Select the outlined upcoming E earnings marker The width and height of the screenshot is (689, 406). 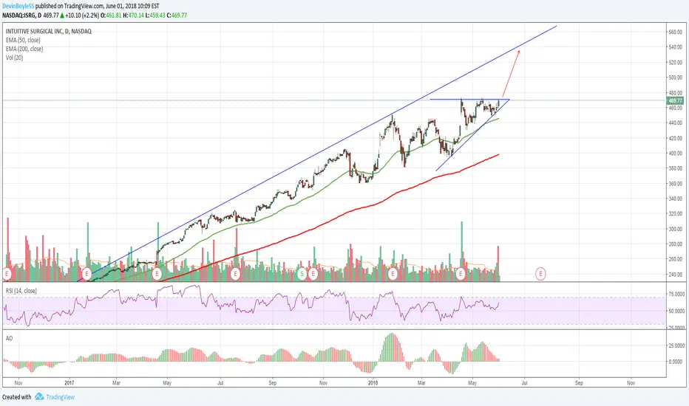[x=540, y=275]
